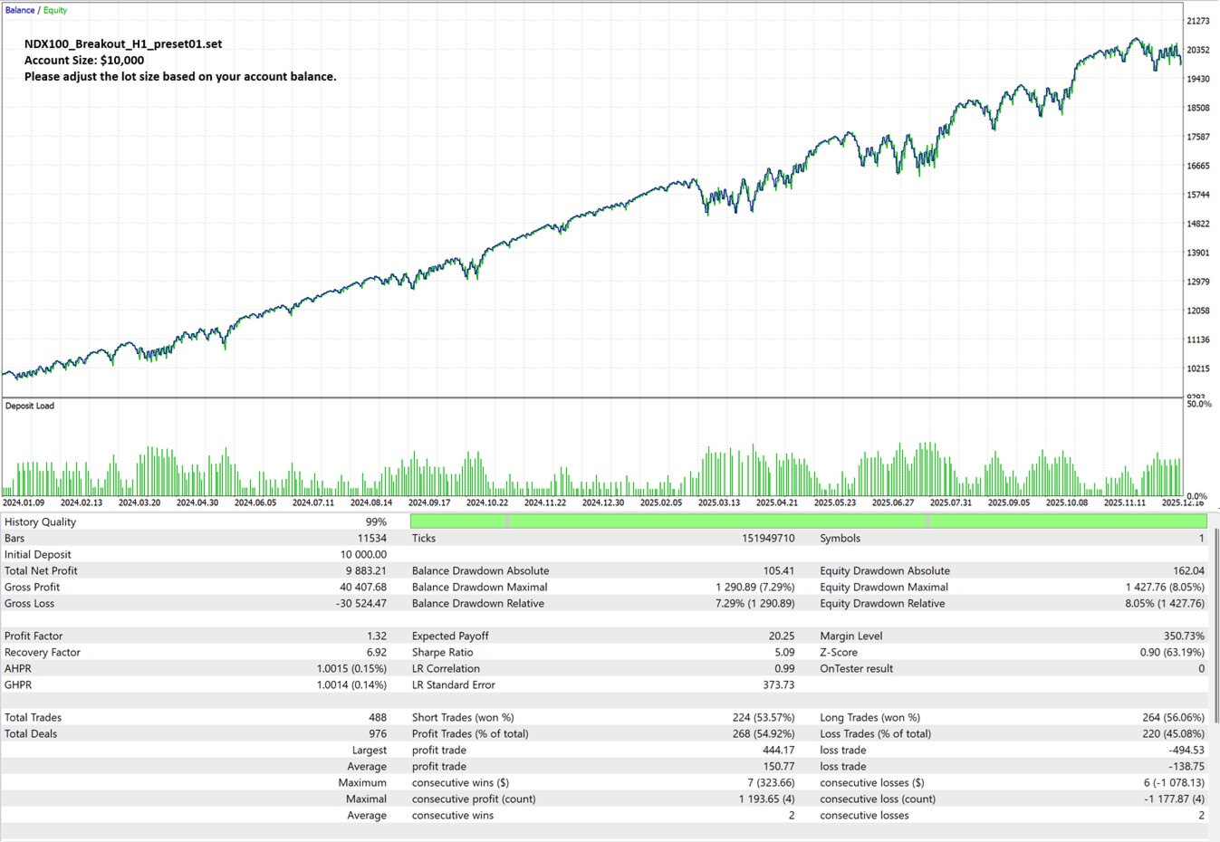The height and width of the screenshot is (842, 1220).
Task: Click the "2025.07.31" date axis label
Action: pos(951,502)
